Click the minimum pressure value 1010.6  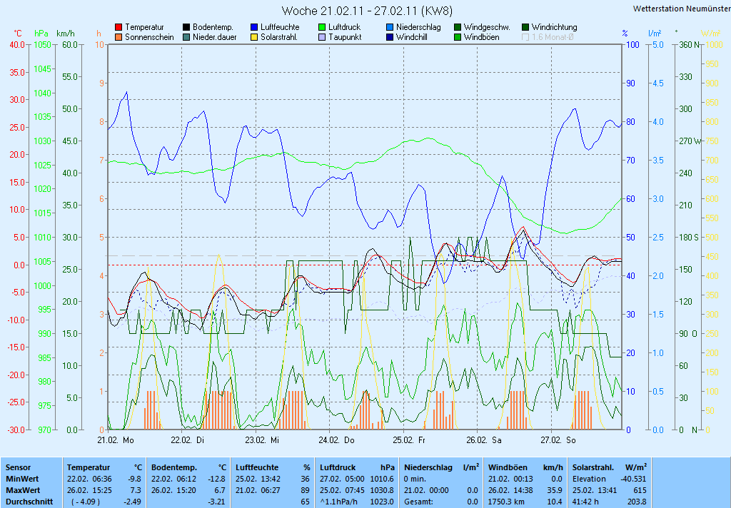[x=382, y=479]
